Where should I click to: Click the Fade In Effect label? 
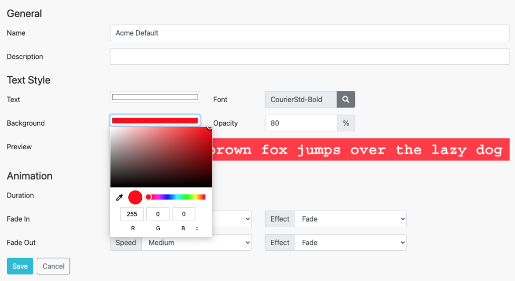click(x=280, y=219)
